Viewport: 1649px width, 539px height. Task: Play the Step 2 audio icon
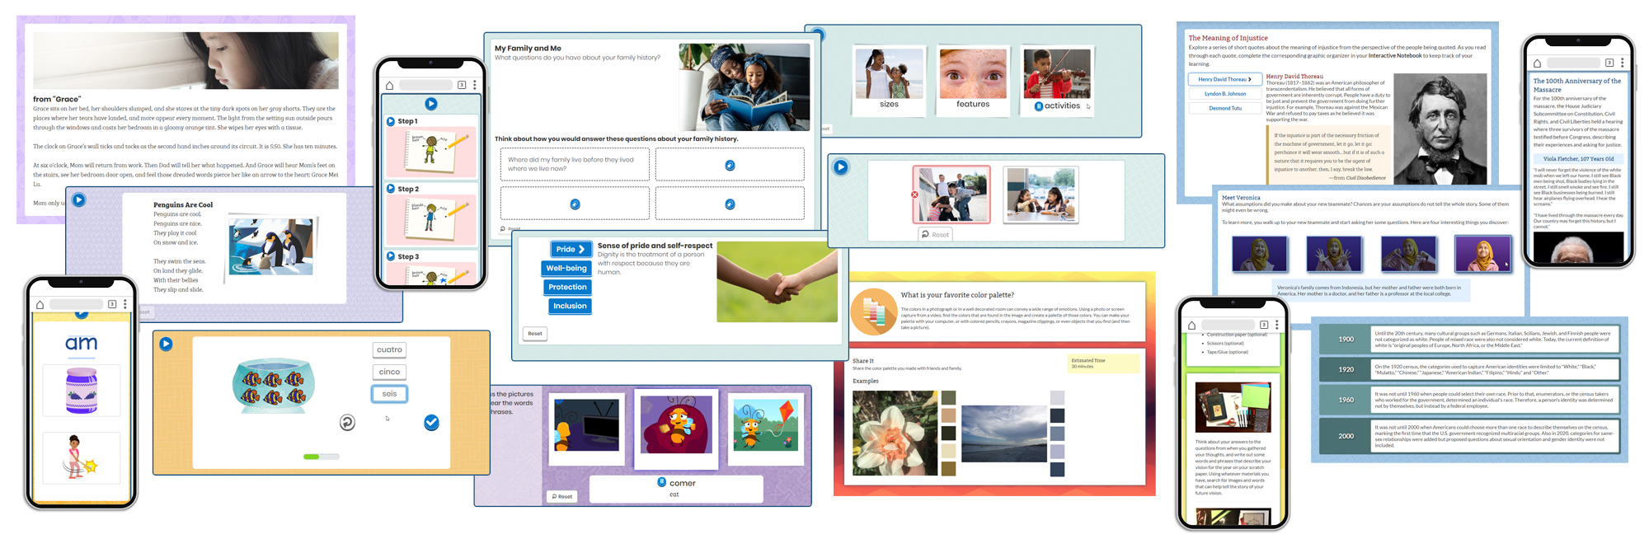[391, 189]
